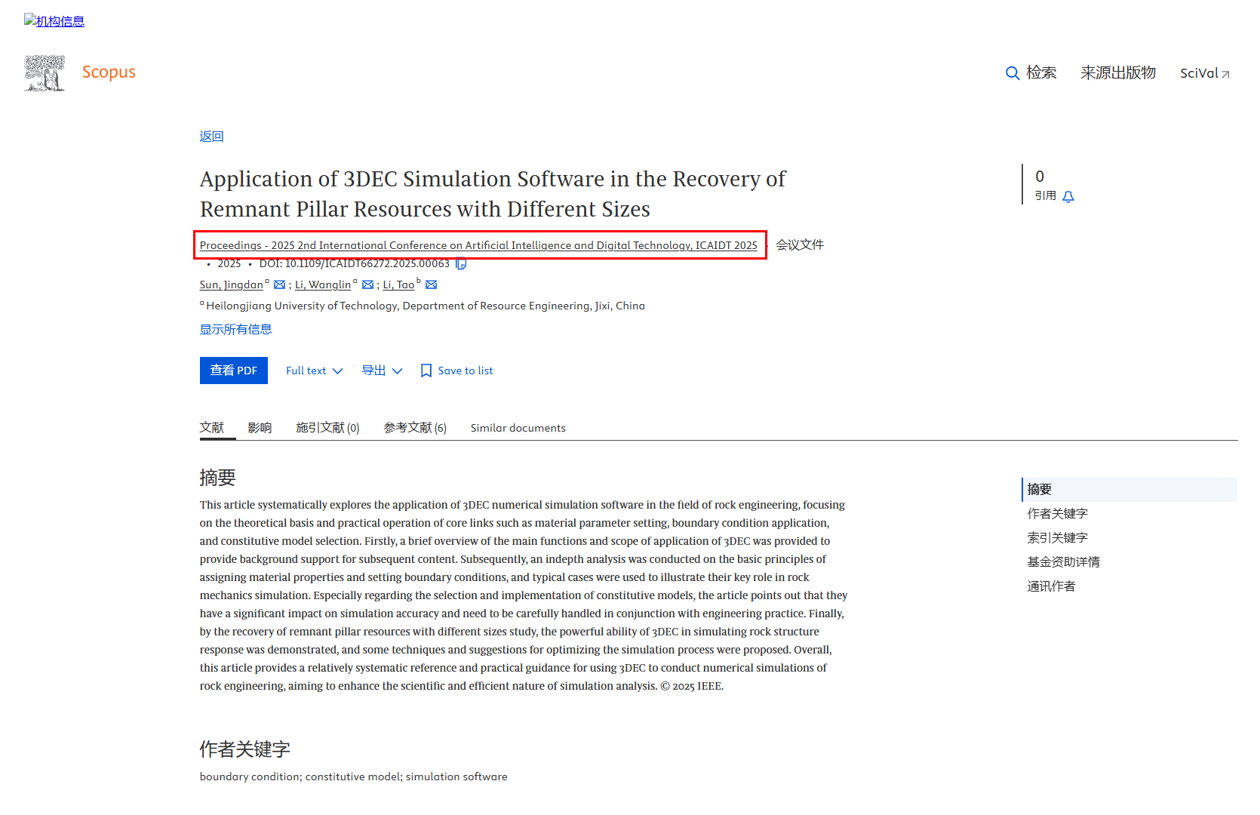
Task: Click email icon next to Li, Wanglin
Action: pos(367,285)
